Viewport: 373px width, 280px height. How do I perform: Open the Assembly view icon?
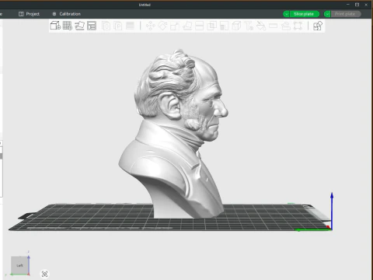[x=318, y=26]
